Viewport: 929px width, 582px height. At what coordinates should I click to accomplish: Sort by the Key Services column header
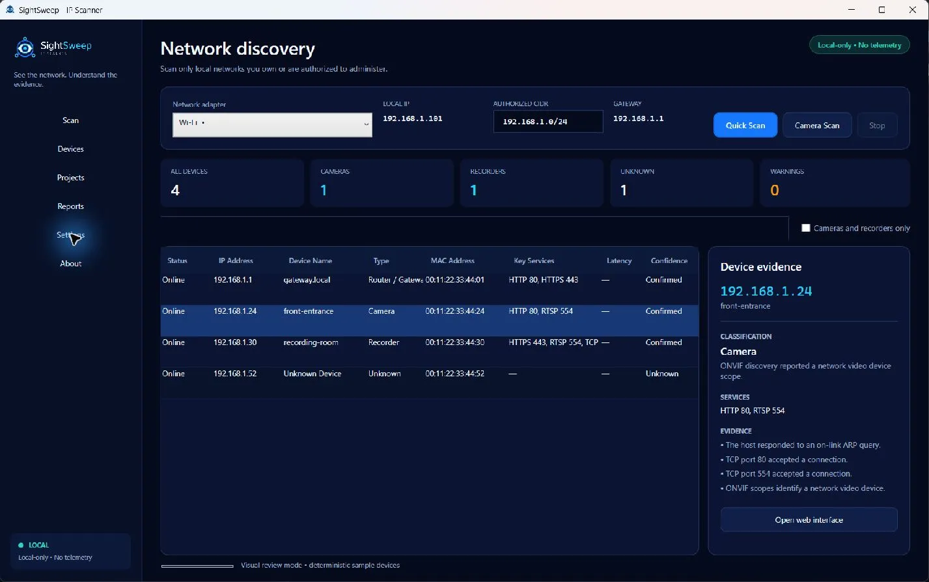(x=534, y=260)
